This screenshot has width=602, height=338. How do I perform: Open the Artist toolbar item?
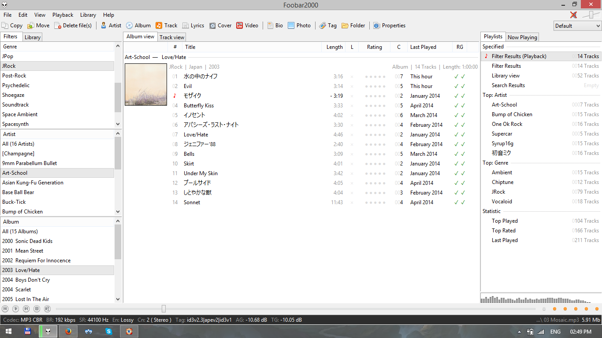[111, 26]
